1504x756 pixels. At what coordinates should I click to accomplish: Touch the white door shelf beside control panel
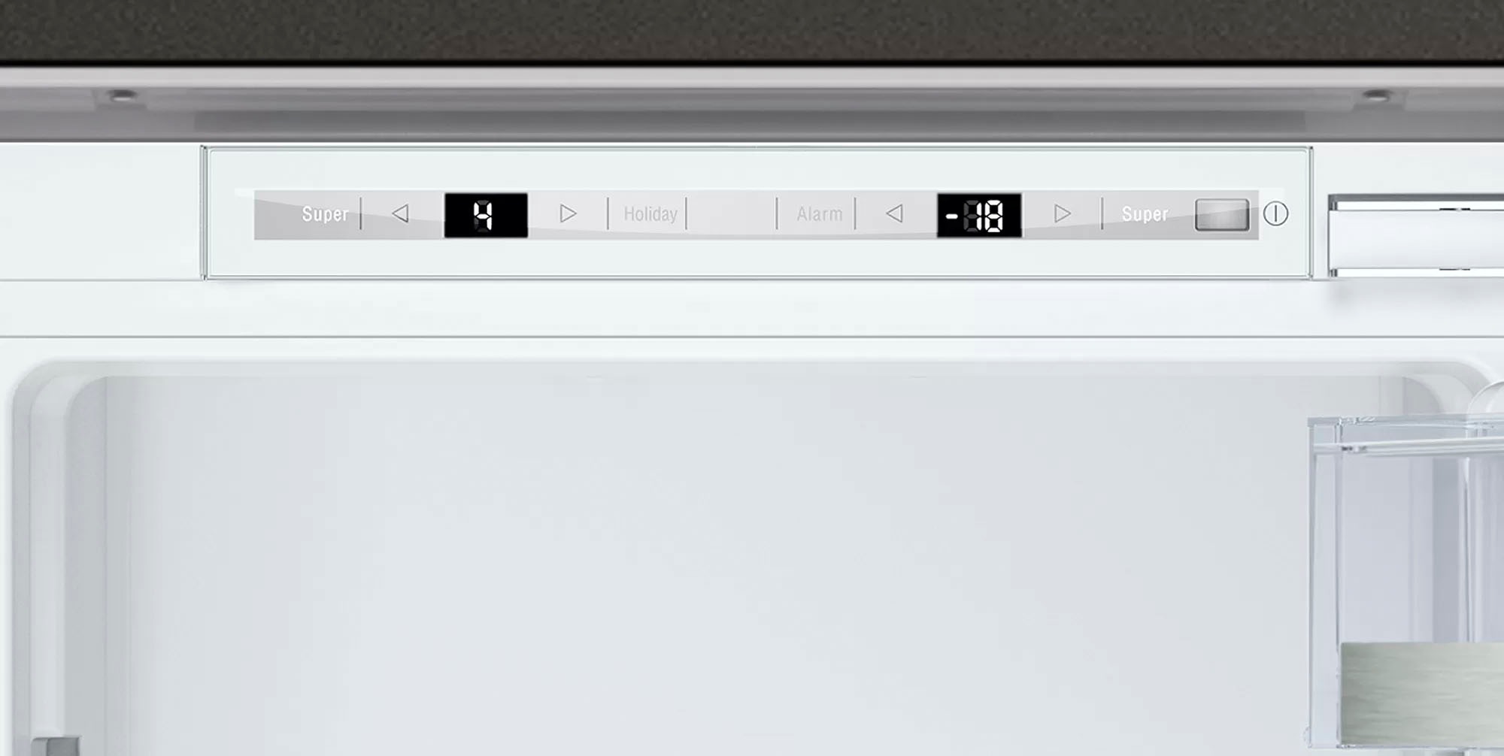[1416, 235]
